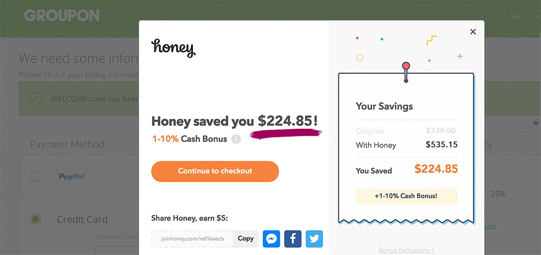541x255 pixels.
Task: Select the Credit Card radio button
Action: pyautogui.click(x=35, y=219)
